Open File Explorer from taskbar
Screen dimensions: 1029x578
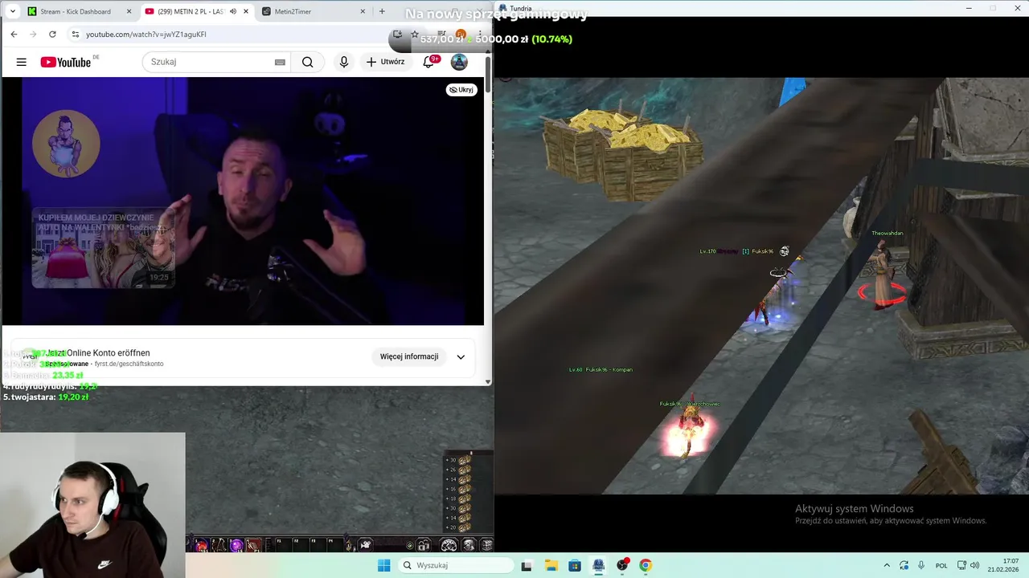(x=551, y=565)
